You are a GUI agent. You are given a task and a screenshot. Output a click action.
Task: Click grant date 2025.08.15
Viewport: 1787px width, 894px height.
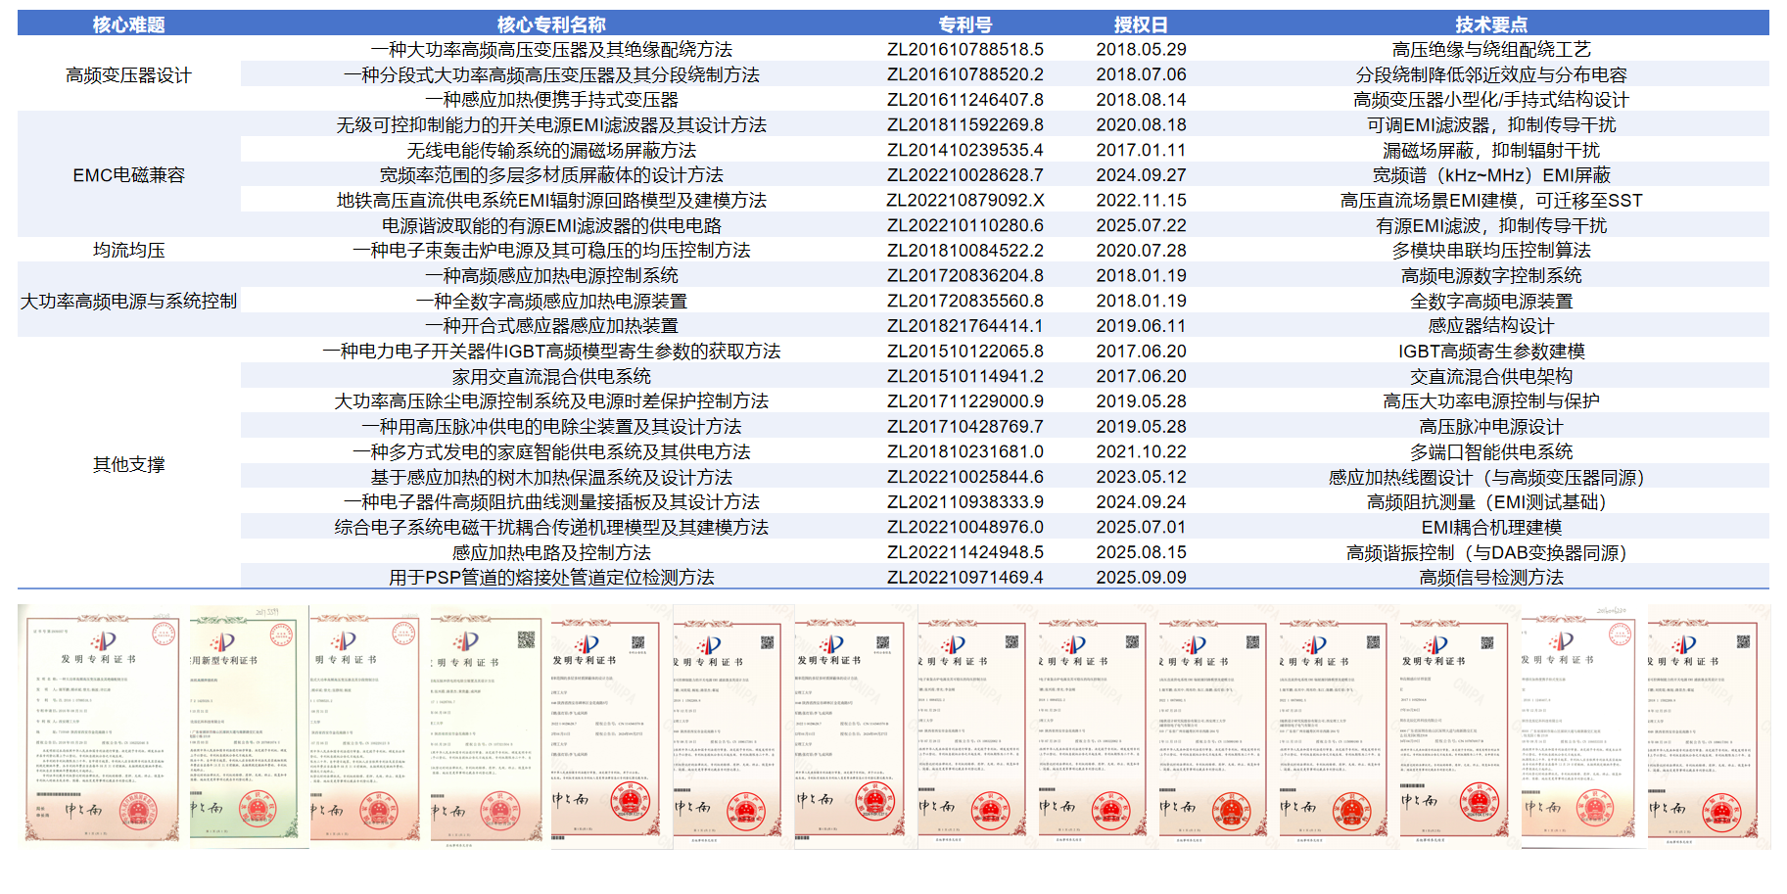1141,553
